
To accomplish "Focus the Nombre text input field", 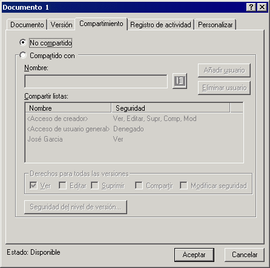I will 96,81.
